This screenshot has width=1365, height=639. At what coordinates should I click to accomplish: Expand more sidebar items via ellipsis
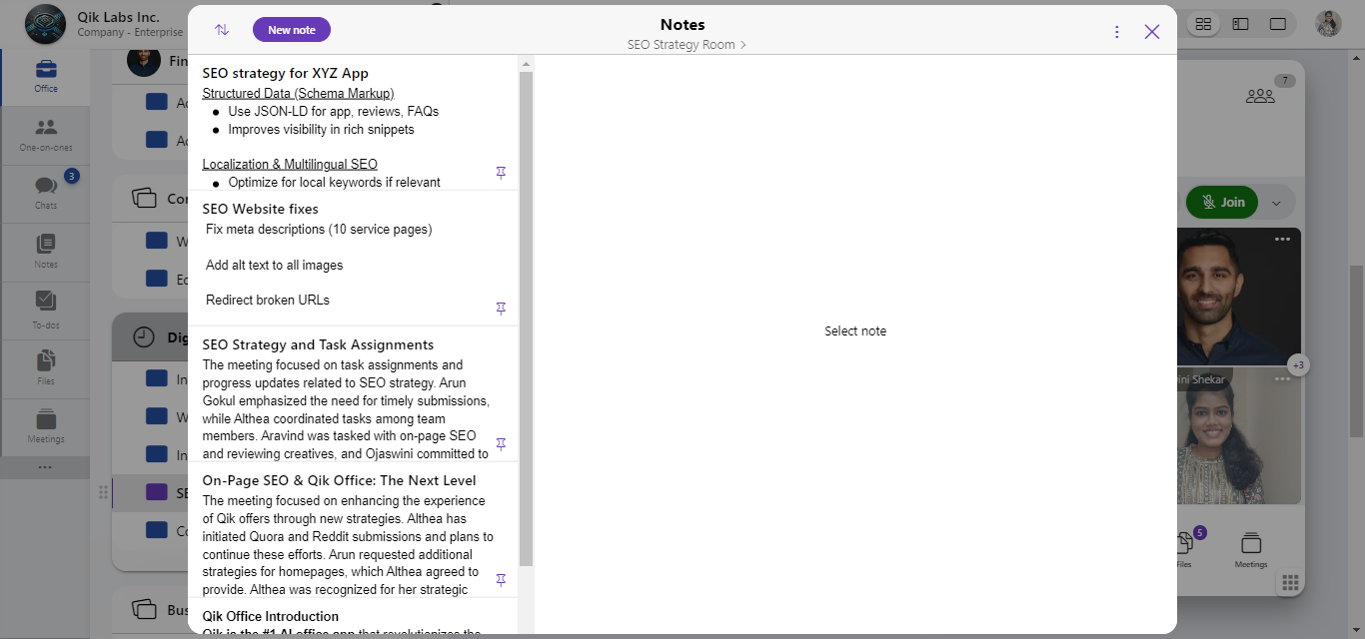pos(45,467)
